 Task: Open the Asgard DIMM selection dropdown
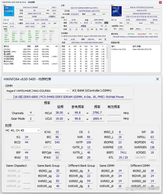[x=38, y=91]
